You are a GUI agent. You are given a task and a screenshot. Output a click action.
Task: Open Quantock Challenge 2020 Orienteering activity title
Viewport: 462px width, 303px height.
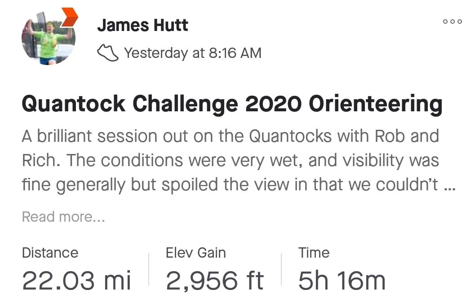click(232, 104)
